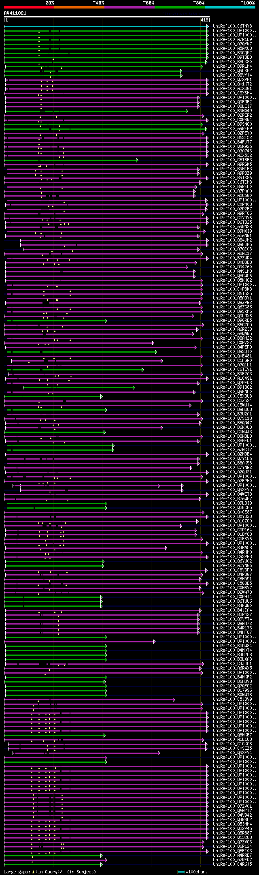Select the UniRef100_B9RLM4 label

pyautogui.click(x=232, y=66)
